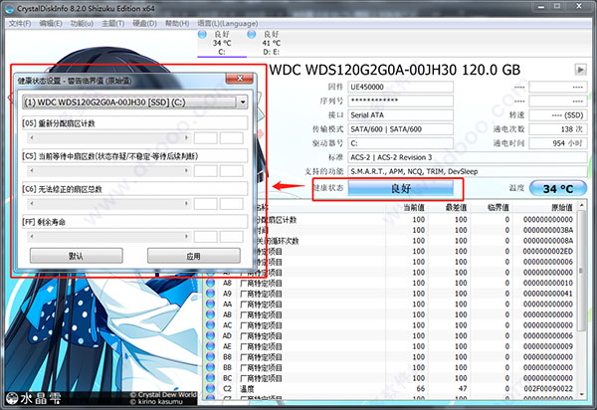Click the 临界值 column header
597x410 pixels.
click(490, 207)
